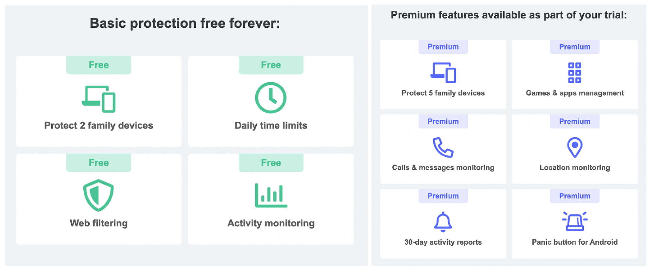Click the bar chart Activity monitoring icon
The image size is (654, 273).
pyautogui.click(x=271, y=195)
